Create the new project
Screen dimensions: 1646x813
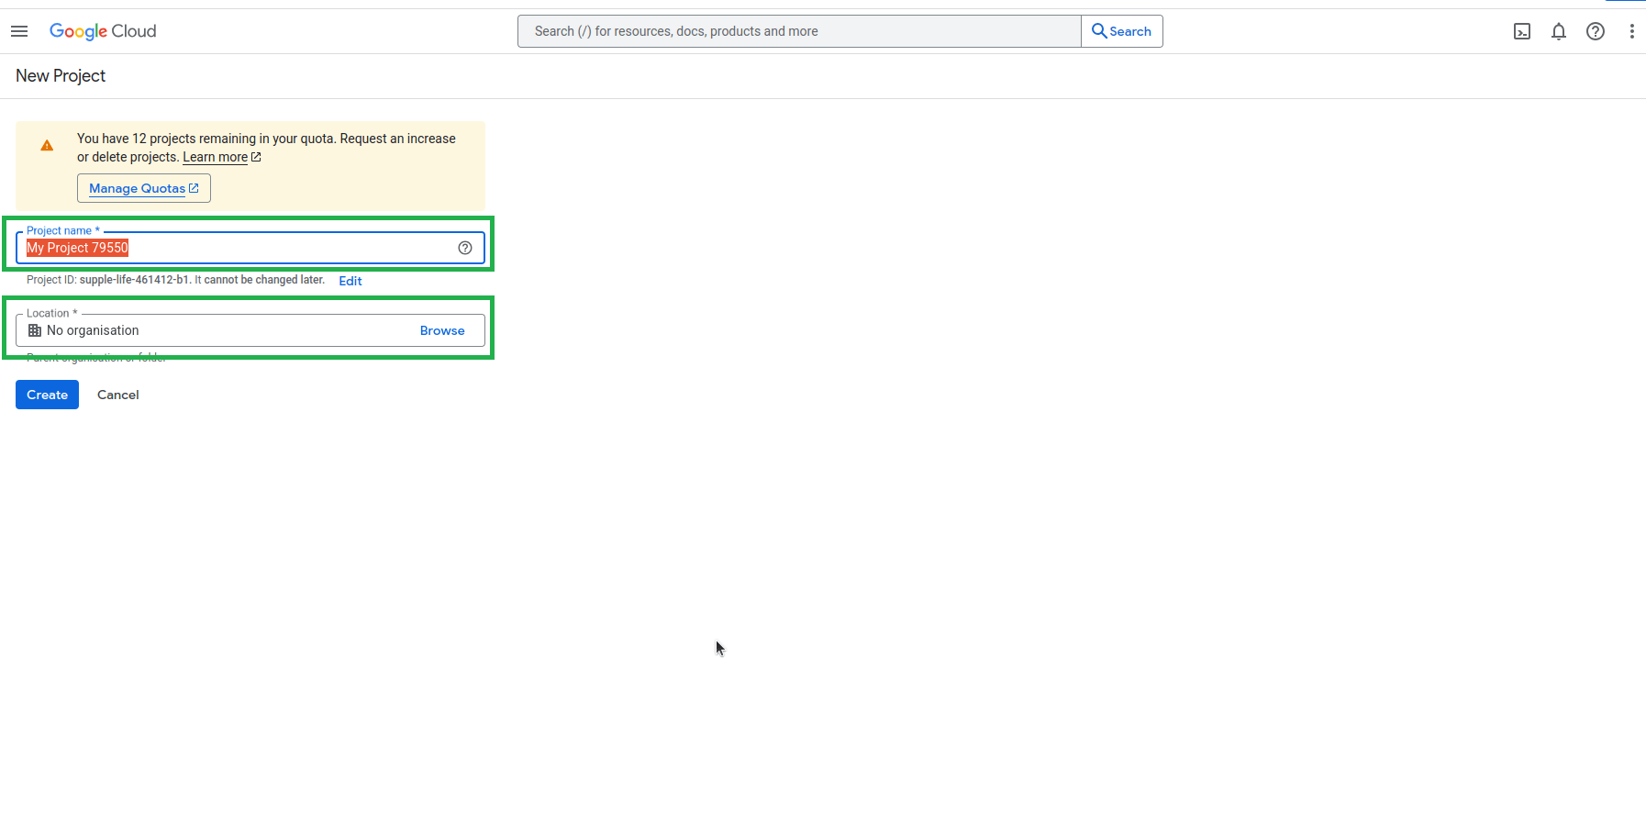pyautogui.click(x=47, y=395)
